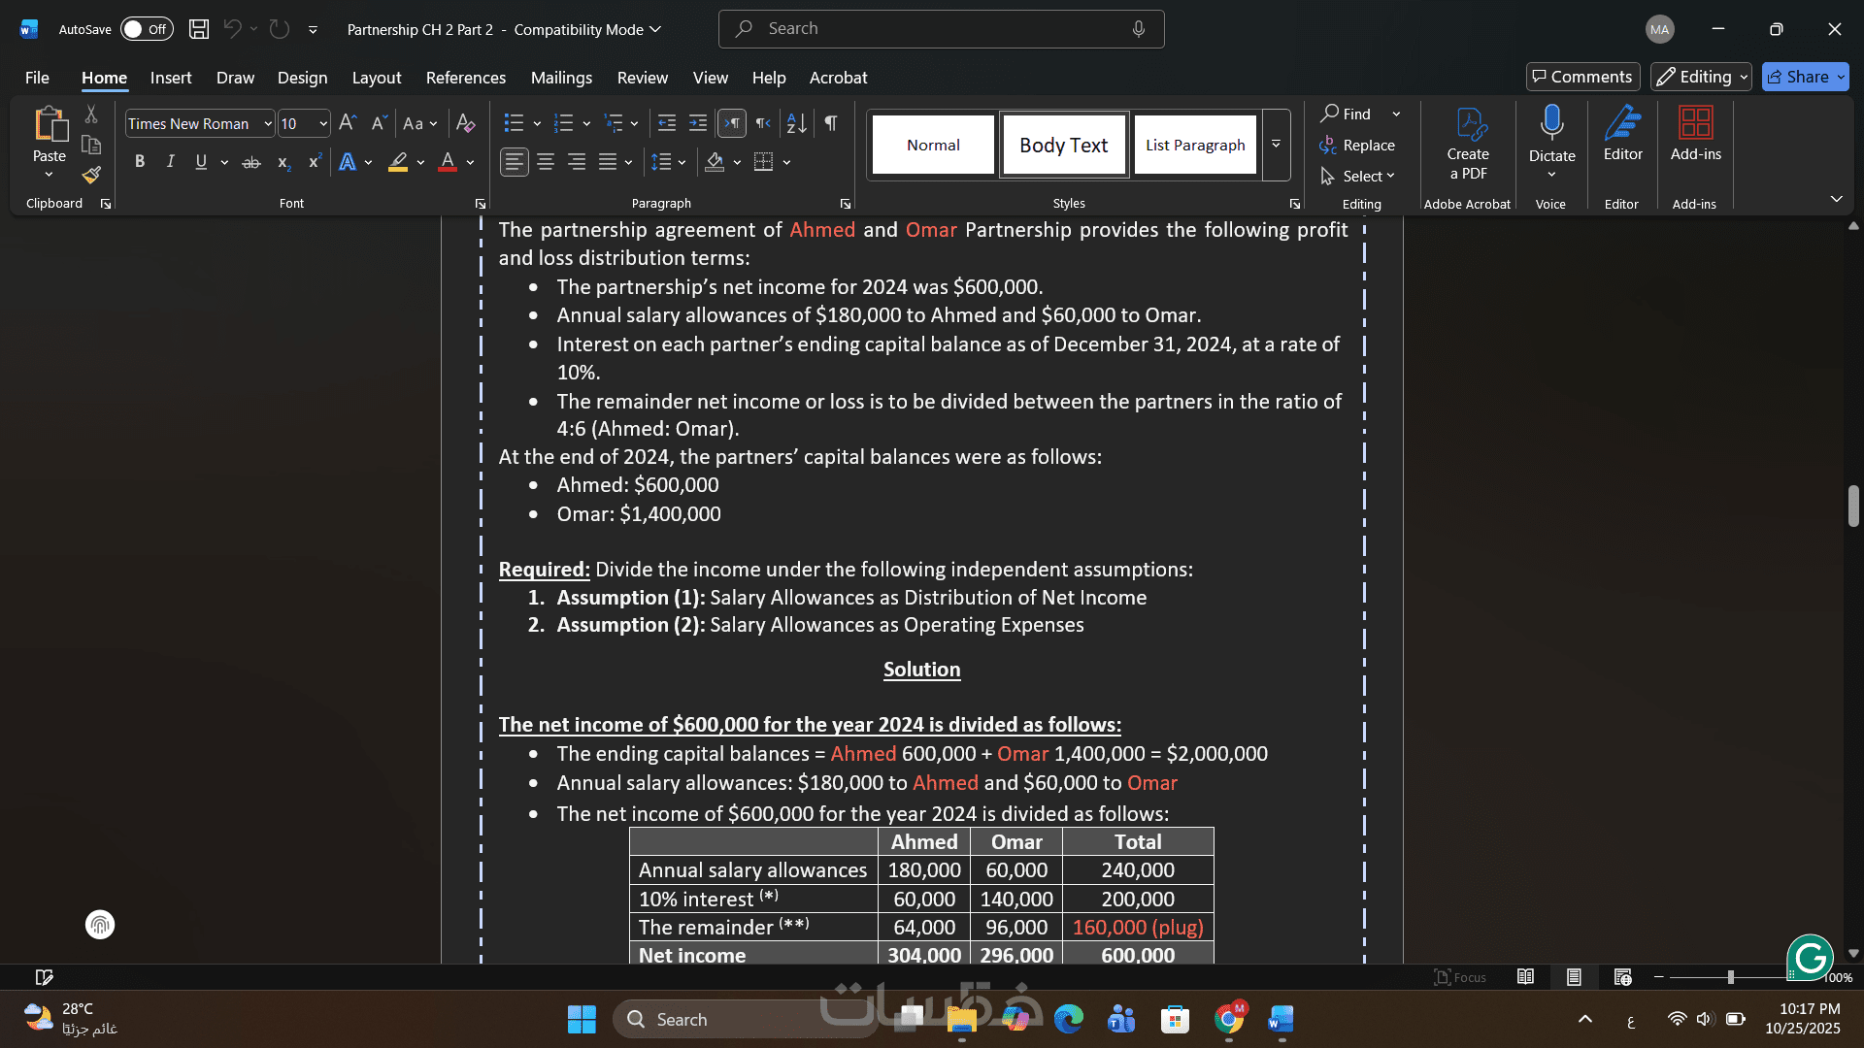Apply bullet list formatting
Viewport: 1864px width, 1048px height.
tap(514, 123)
